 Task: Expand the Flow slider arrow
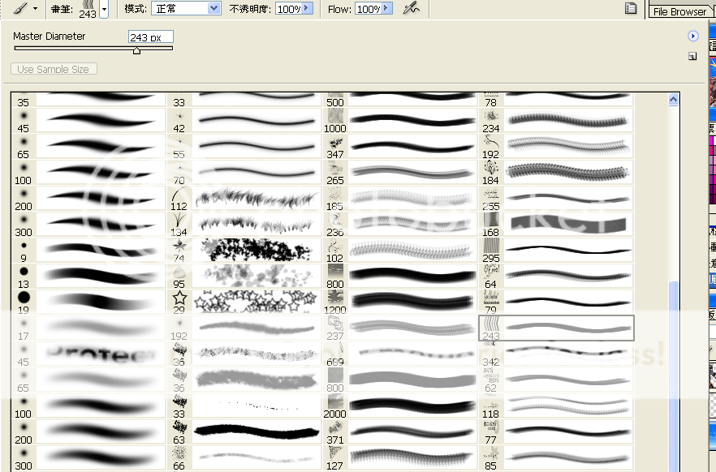pos(386,8)
